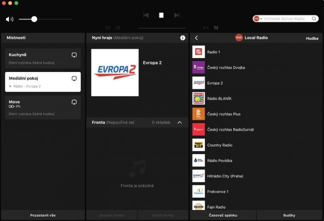324x221 pixels.
Task: Click Pozastavit vše button
Action: (43, 215)
